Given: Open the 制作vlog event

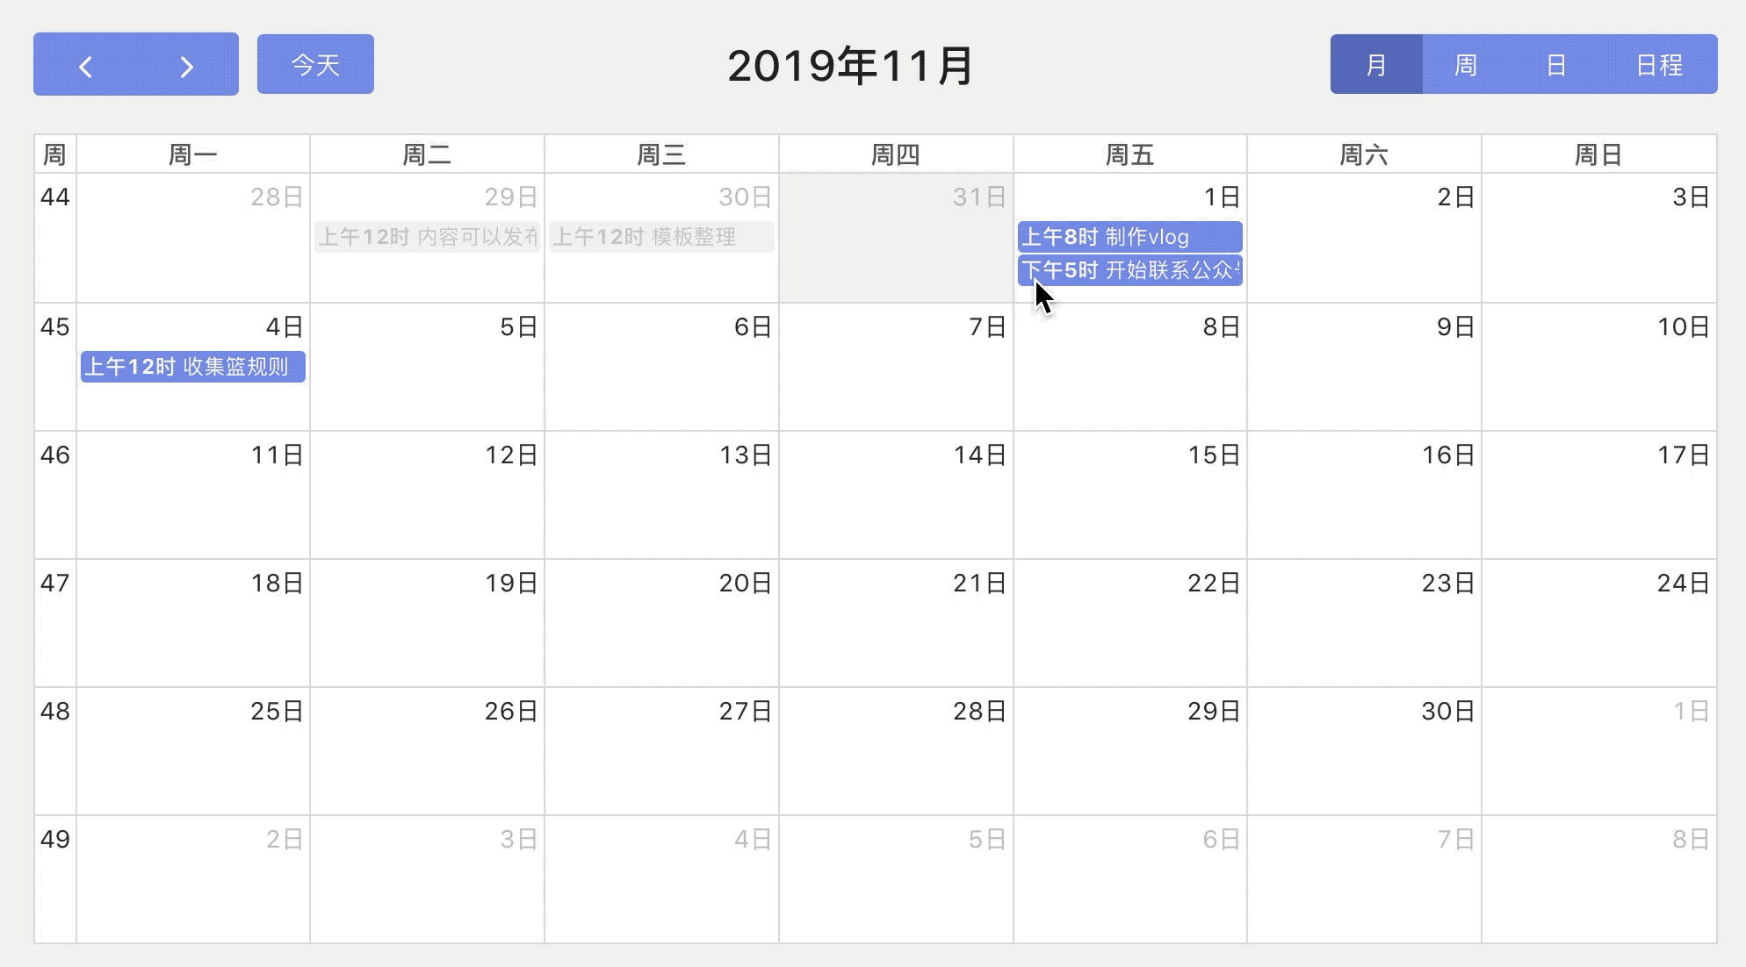Looking at the screenshot, I should coord(1129,237).
